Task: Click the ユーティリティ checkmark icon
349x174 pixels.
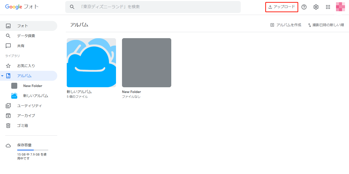Action: [8, 106]
